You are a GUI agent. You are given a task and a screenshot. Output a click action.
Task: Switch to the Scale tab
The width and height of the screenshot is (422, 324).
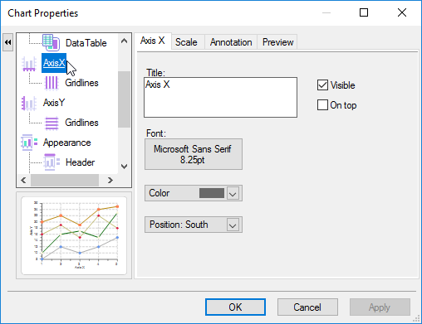(186, 42)
